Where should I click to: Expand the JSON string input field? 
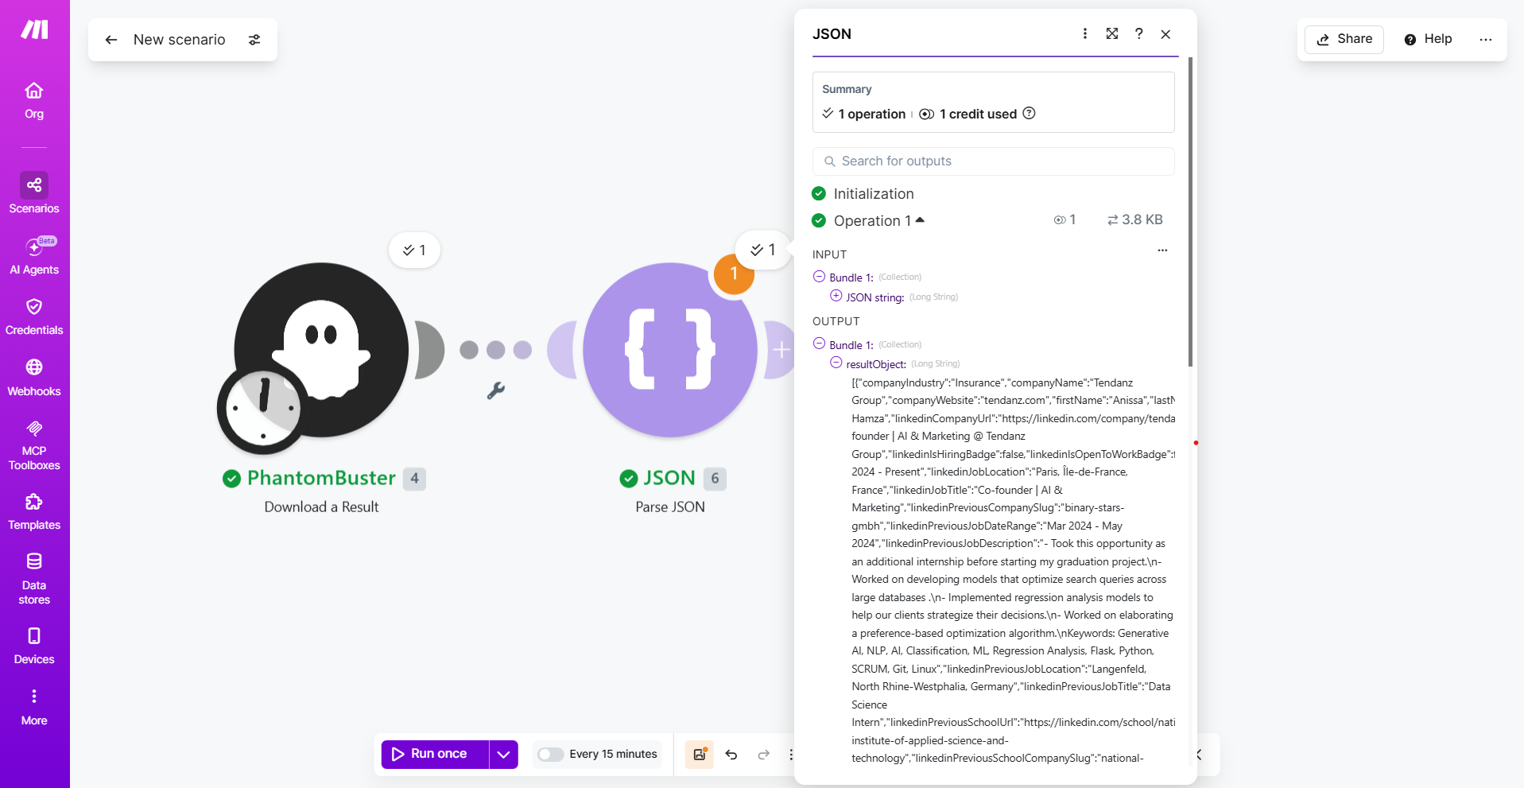point(836,296)
